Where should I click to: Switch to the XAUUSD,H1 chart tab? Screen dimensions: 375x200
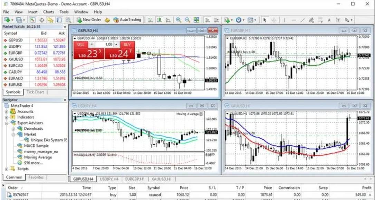[x=161, y=179]
